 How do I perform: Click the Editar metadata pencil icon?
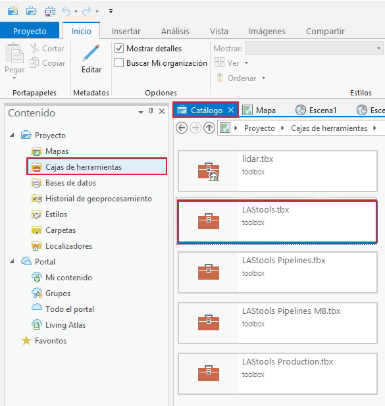click(91, 53)
